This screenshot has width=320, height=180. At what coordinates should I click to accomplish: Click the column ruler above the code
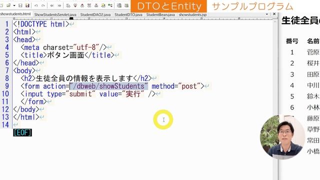tap(143, 18)
